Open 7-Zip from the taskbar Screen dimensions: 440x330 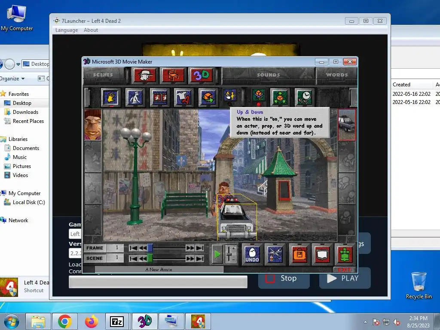click(117, 321)
